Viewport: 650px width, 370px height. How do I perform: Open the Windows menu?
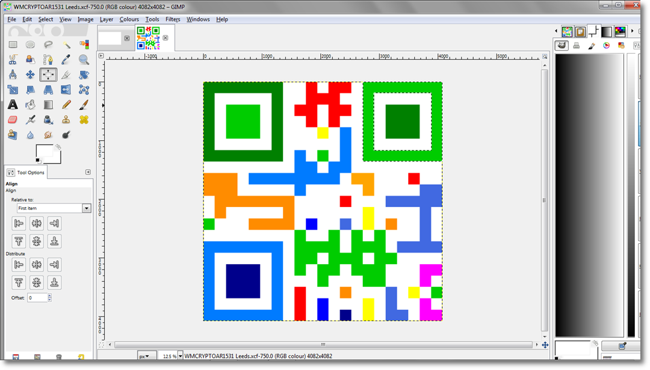198,19
